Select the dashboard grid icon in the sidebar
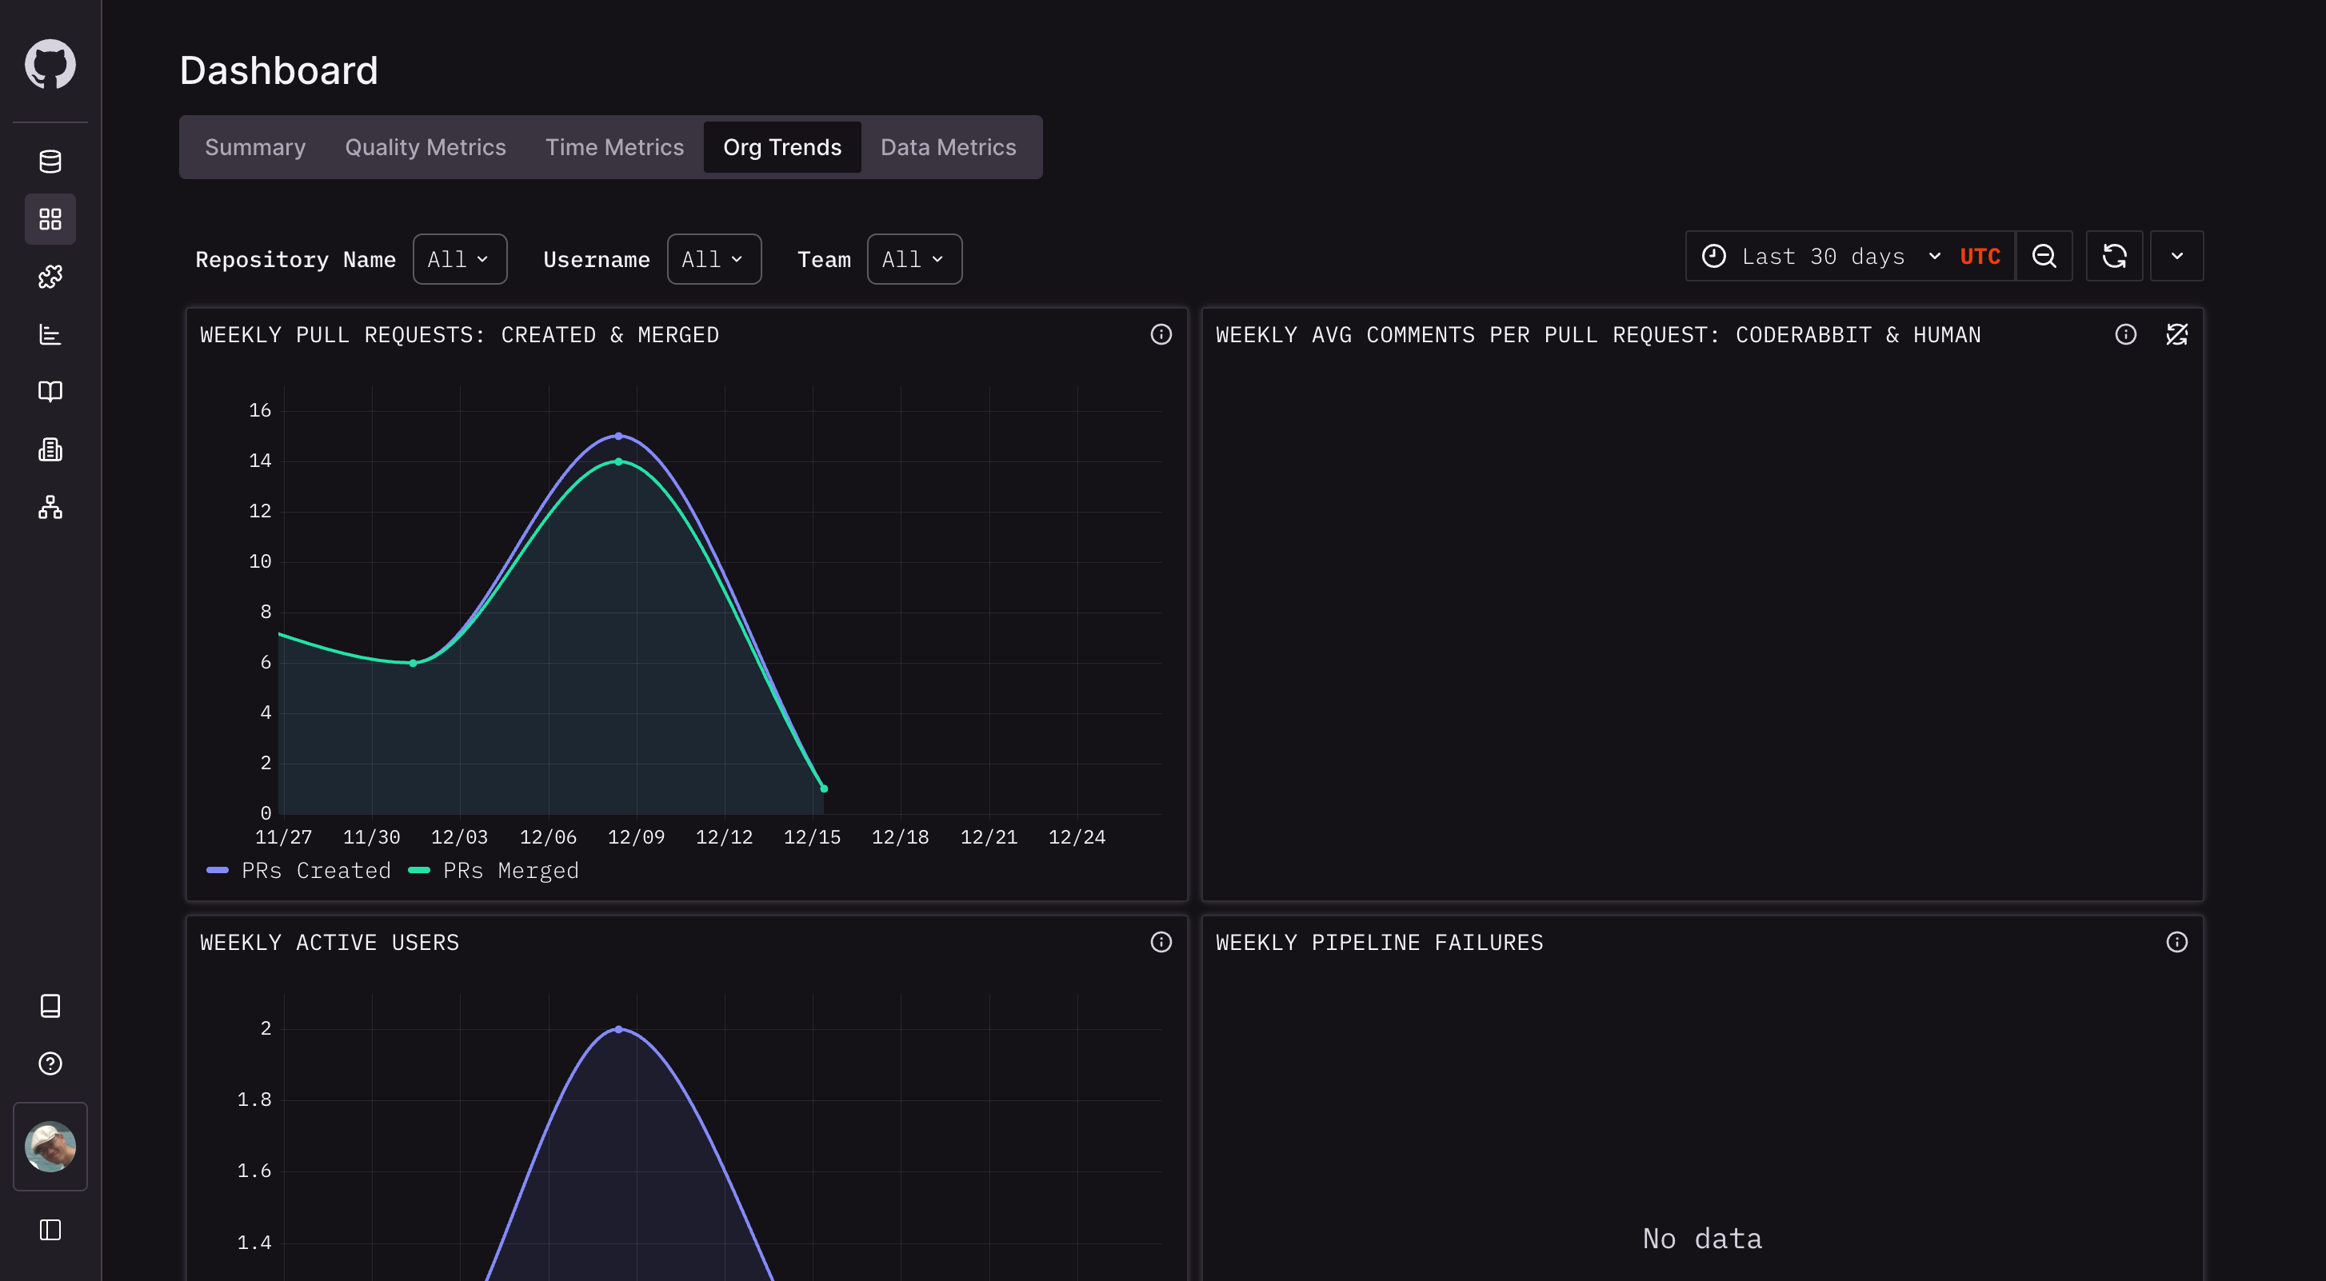Viewport: 2326px width, 1281px height. click(50, 219)
